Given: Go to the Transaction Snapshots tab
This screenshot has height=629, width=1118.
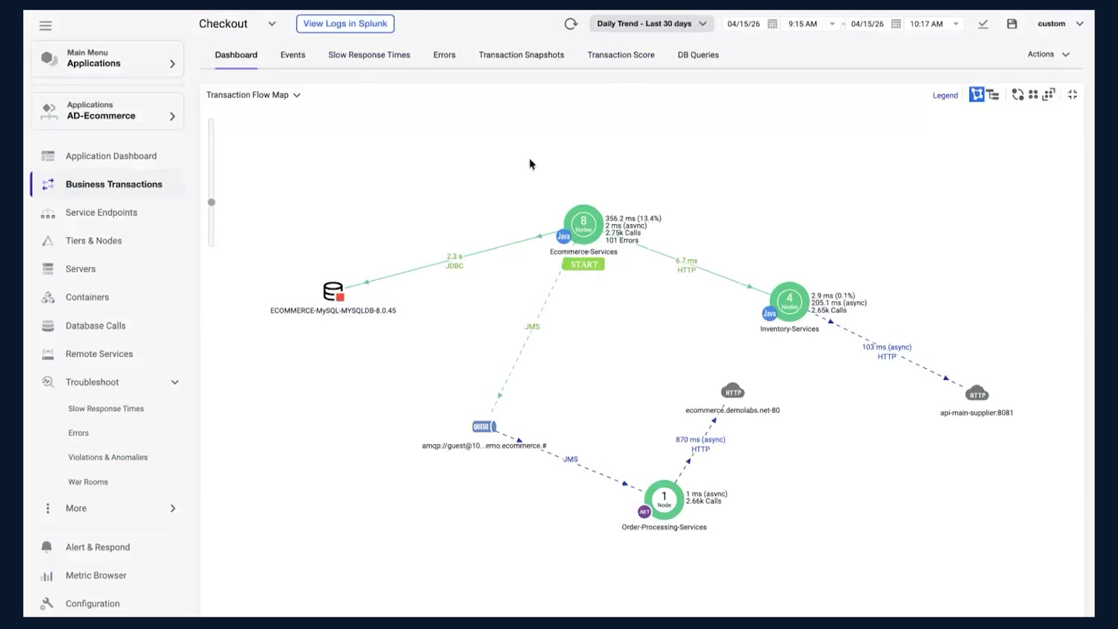Looking at the screenshot, I should 521,55.
